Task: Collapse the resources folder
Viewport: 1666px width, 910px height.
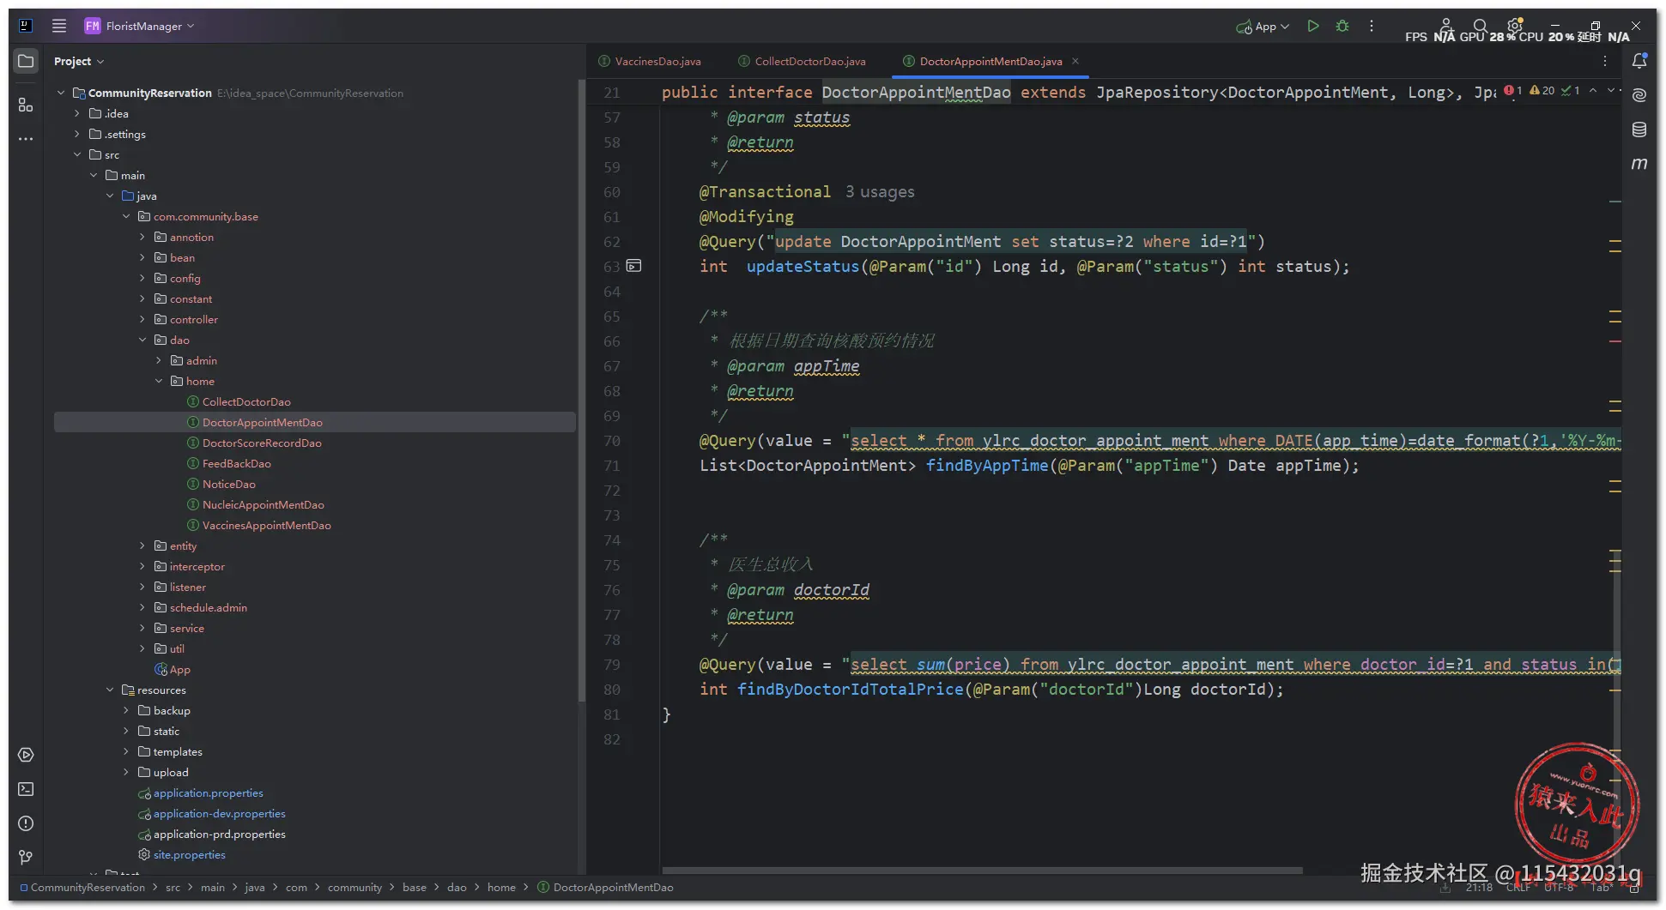Action: 110,690
